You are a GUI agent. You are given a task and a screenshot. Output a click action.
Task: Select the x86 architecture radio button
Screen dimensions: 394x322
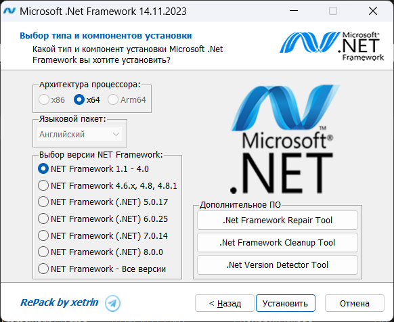click(44, 99)
